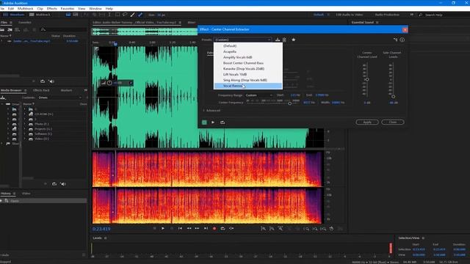The image size is (470, 264).
Task: Choose the Sing Along (Drop Vocals 6dB) preset
Action: [x=248, y=80]
